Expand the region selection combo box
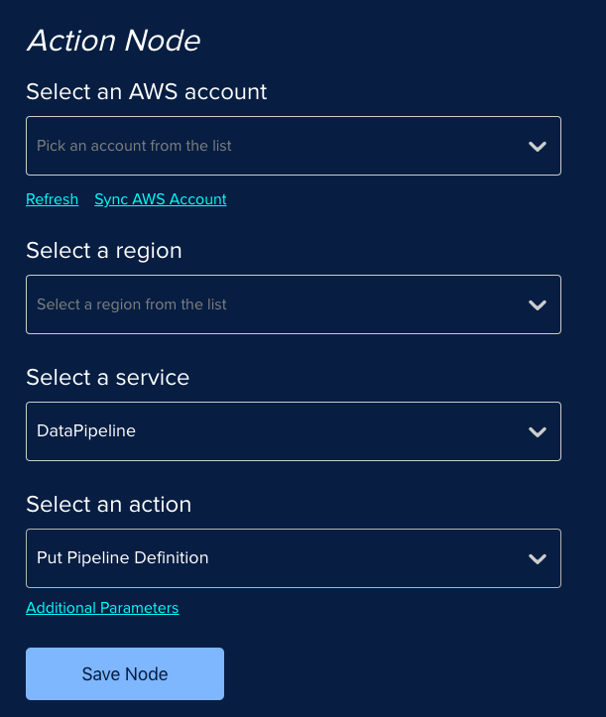606x717 pixels. (294, 304)
